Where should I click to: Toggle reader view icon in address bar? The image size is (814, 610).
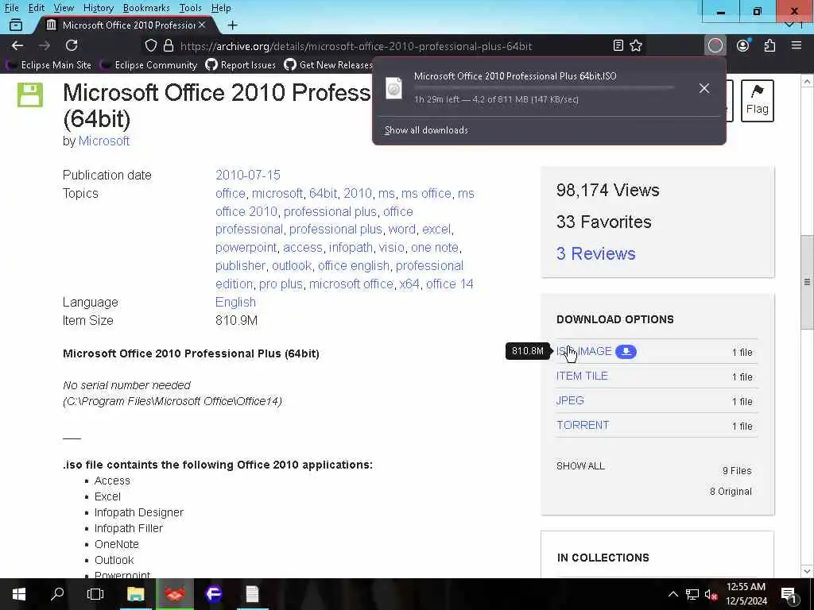618,45
